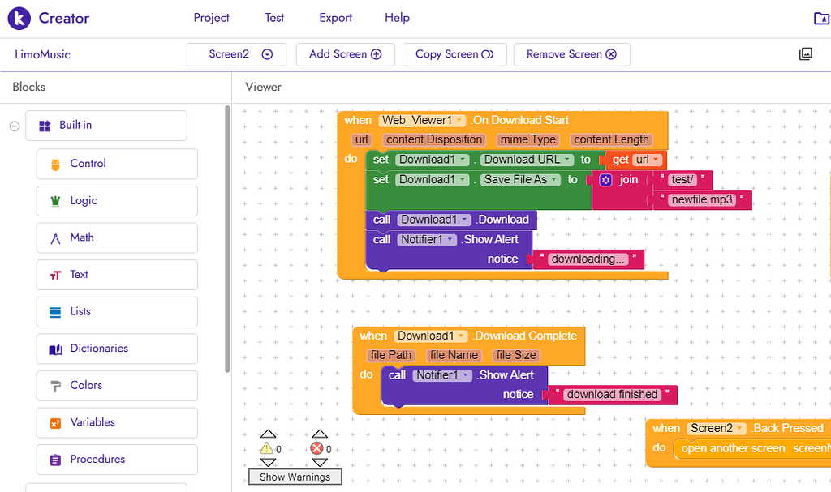Click the Add Screen button
The image size is (831, 492).
click(345, 54)
